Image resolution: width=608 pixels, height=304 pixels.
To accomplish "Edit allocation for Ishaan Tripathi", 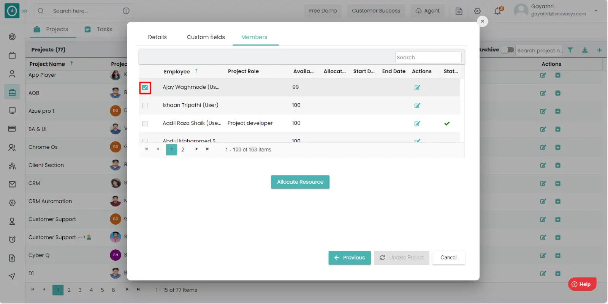I will coord(417,106).
